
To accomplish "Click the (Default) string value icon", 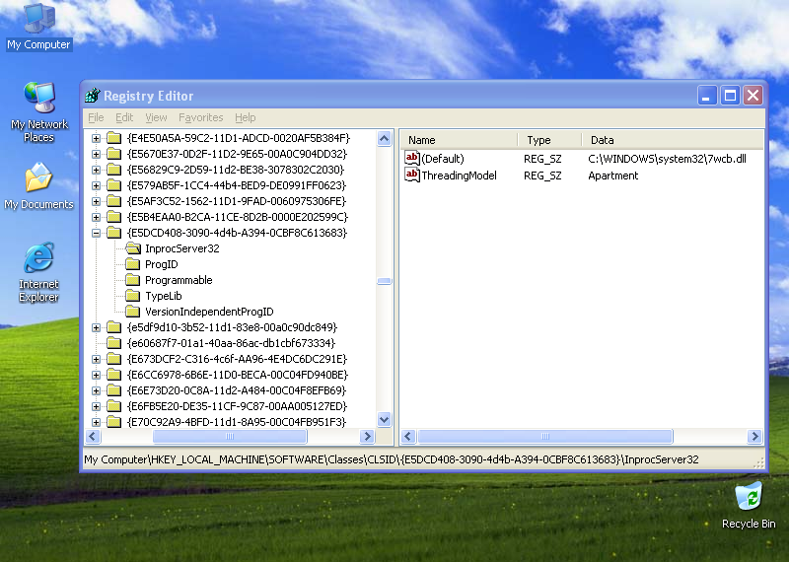I will coord(413,159).
